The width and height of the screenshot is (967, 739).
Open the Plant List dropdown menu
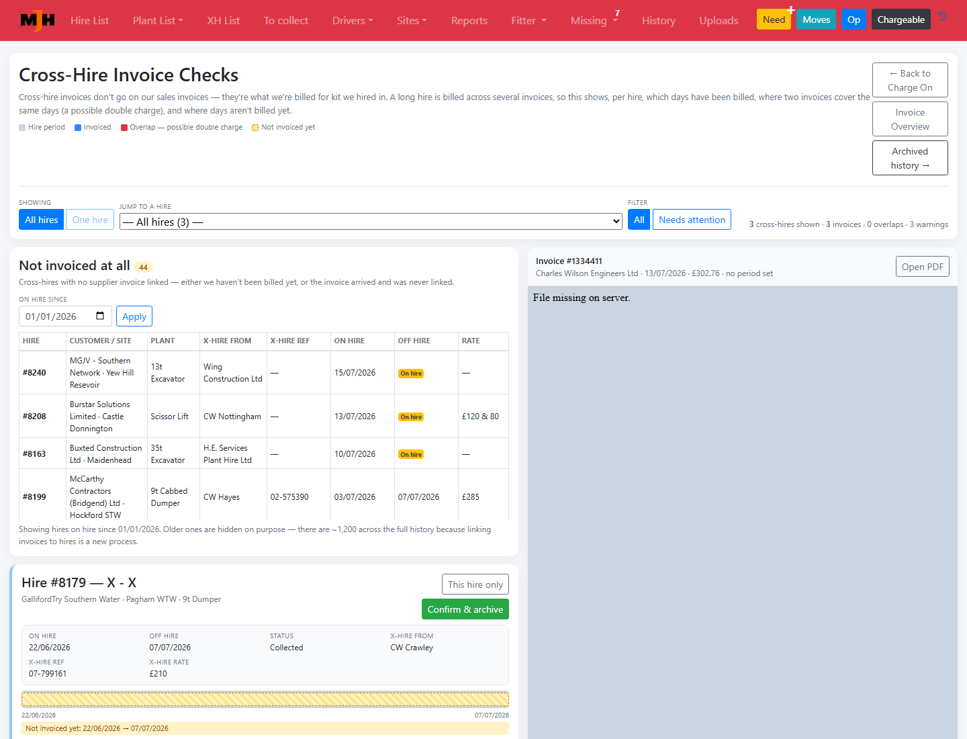click(158, 20)
